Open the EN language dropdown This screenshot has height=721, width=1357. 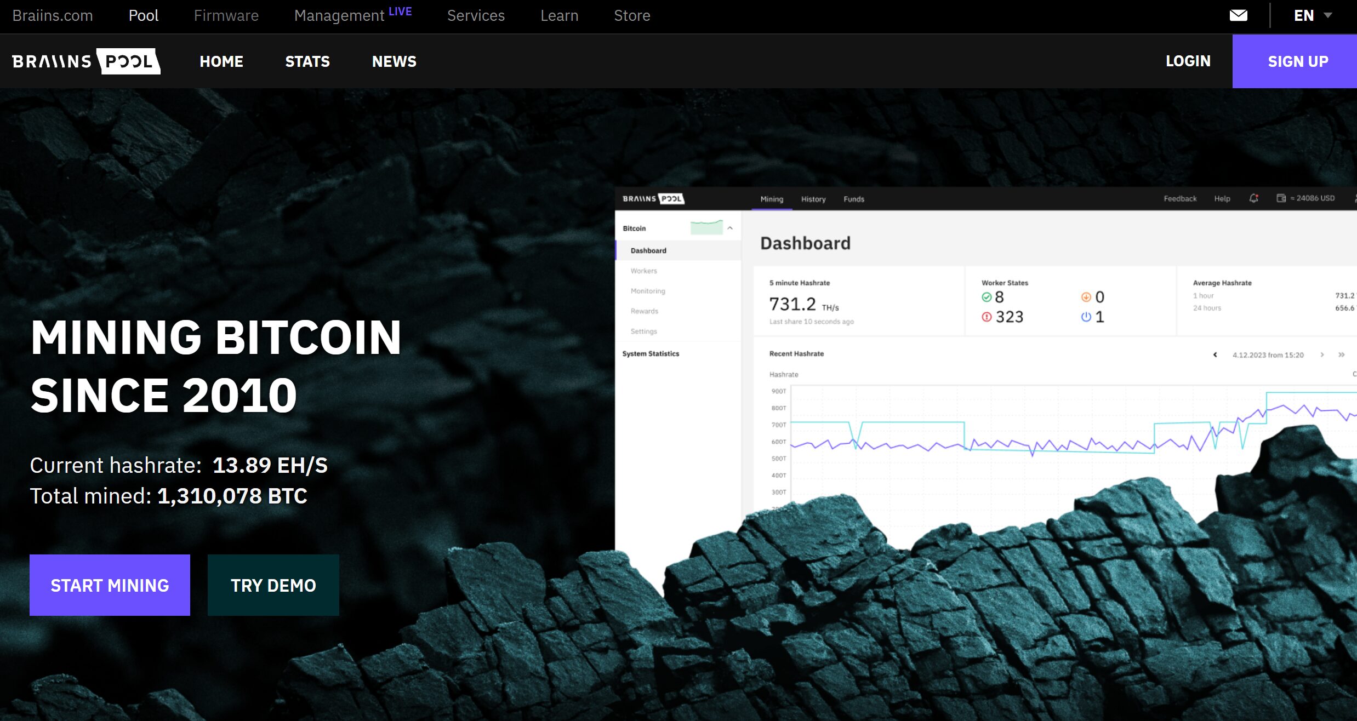point(1313,15)
